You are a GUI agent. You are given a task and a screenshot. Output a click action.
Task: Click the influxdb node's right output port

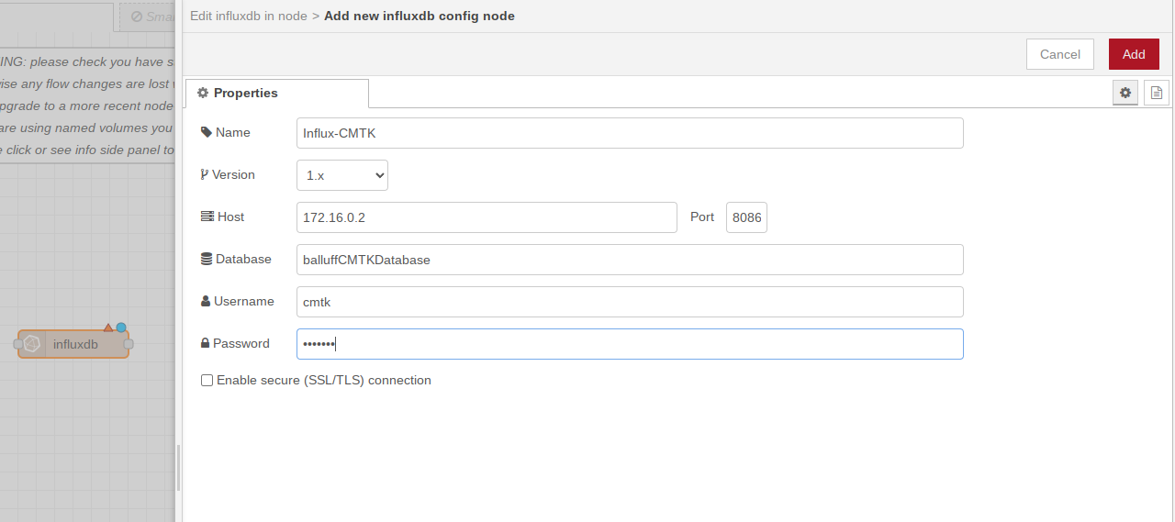129,344
